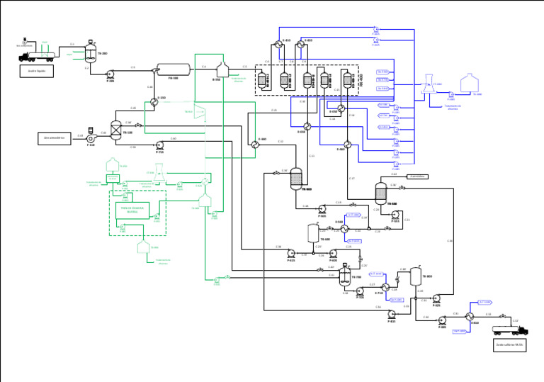Click the valve before the product truck

(502, 316)
